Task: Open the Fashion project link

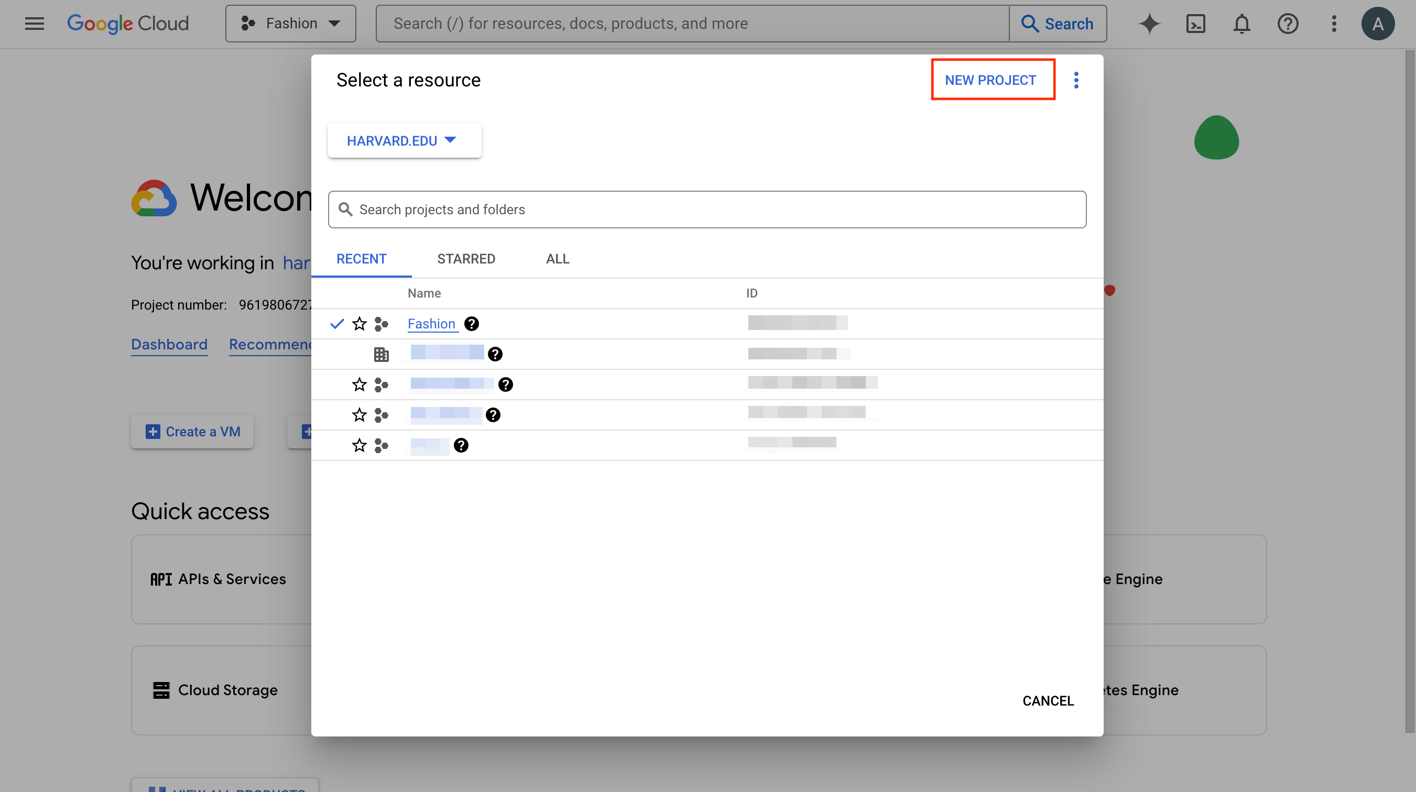Action: pyautogui.click(x=431, y=324)
